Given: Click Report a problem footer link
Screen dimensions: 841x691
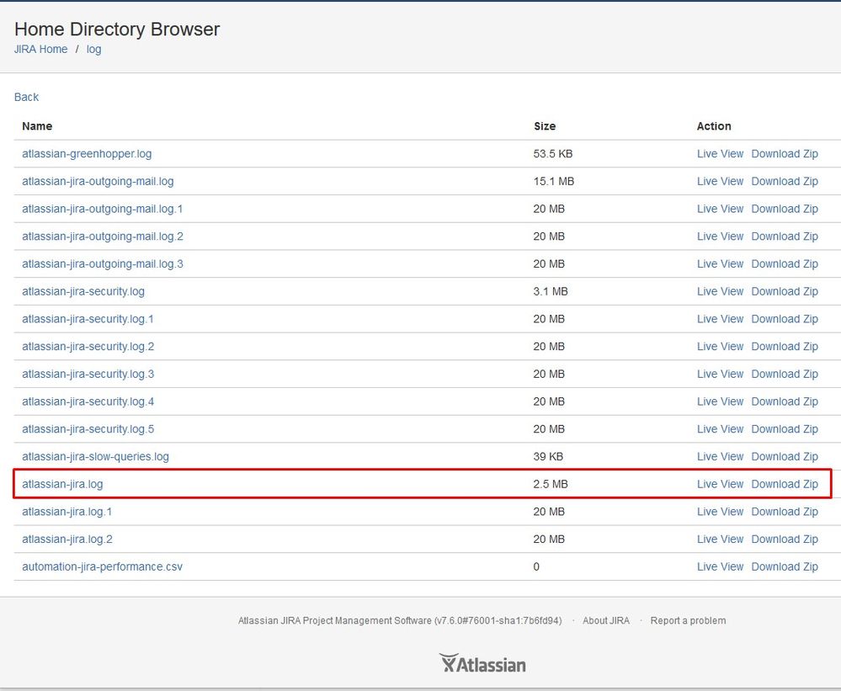Looking at the screenshot, I should (x=688, y=621).
